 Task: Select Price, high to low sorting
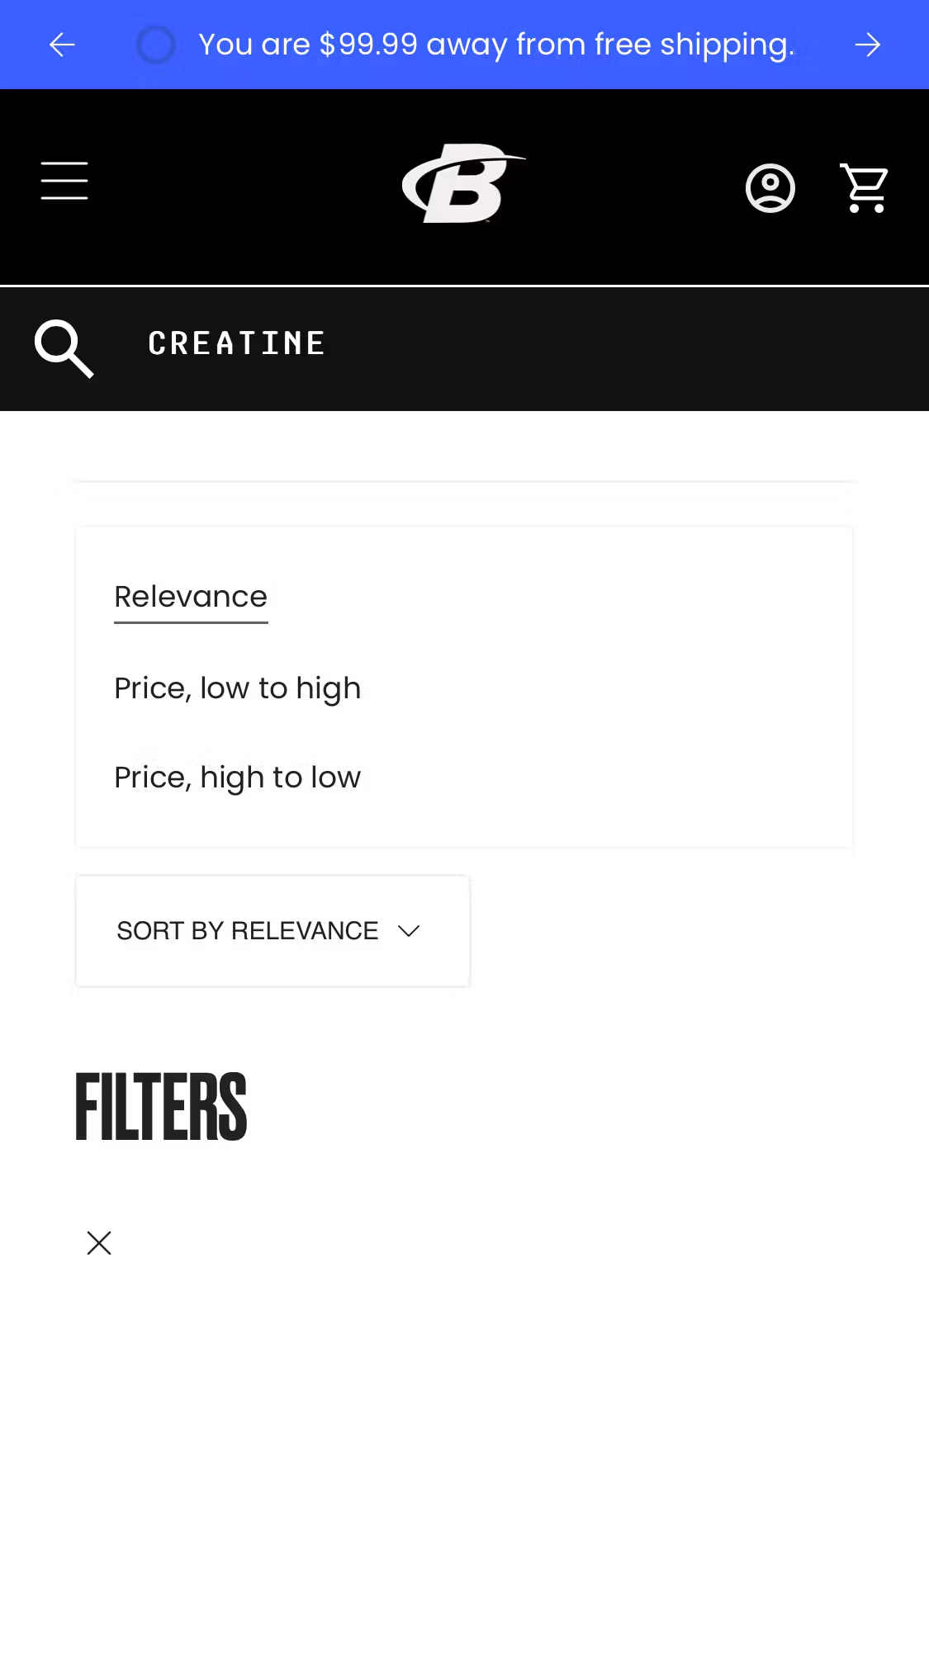pyautogui.click(x=237, y=776)
